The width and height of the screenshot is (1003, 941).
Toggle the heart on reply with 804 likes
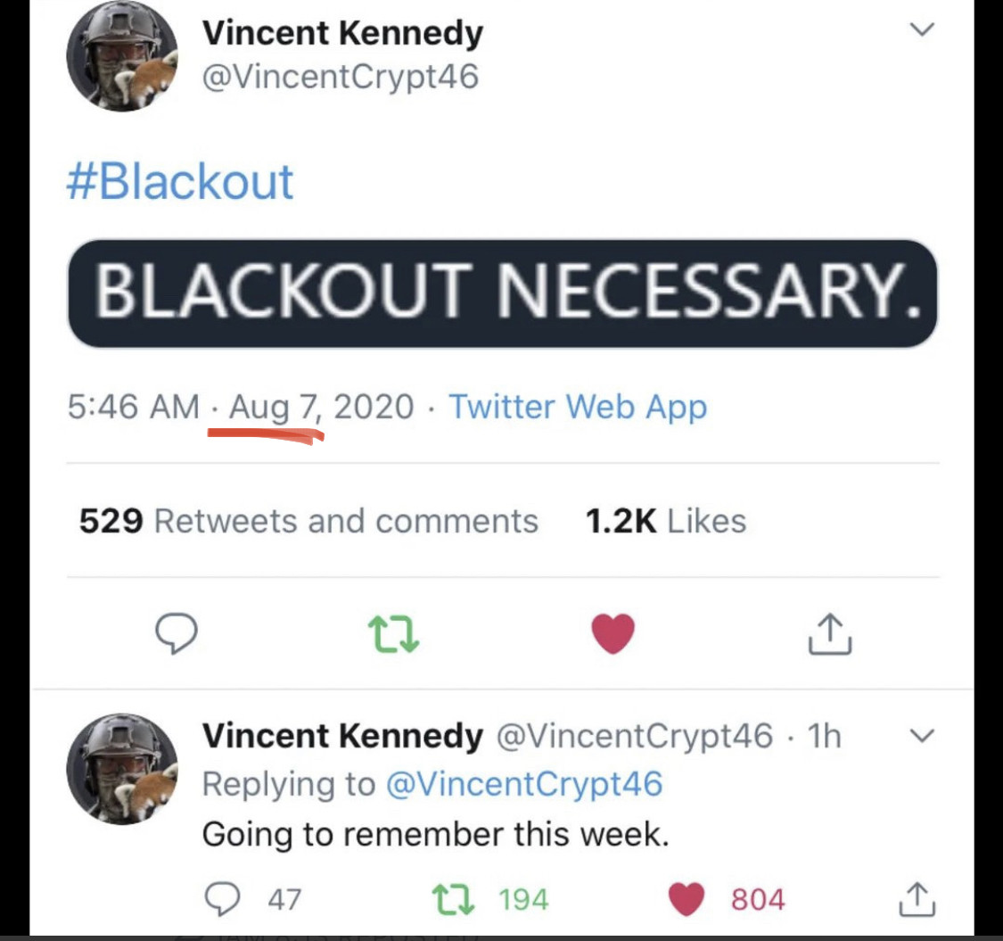(x=686, y=899)
